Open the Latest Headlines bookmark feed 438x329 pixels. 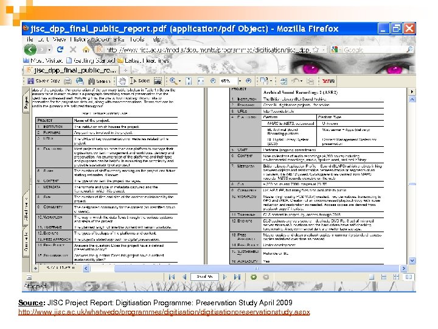(144, 60)
